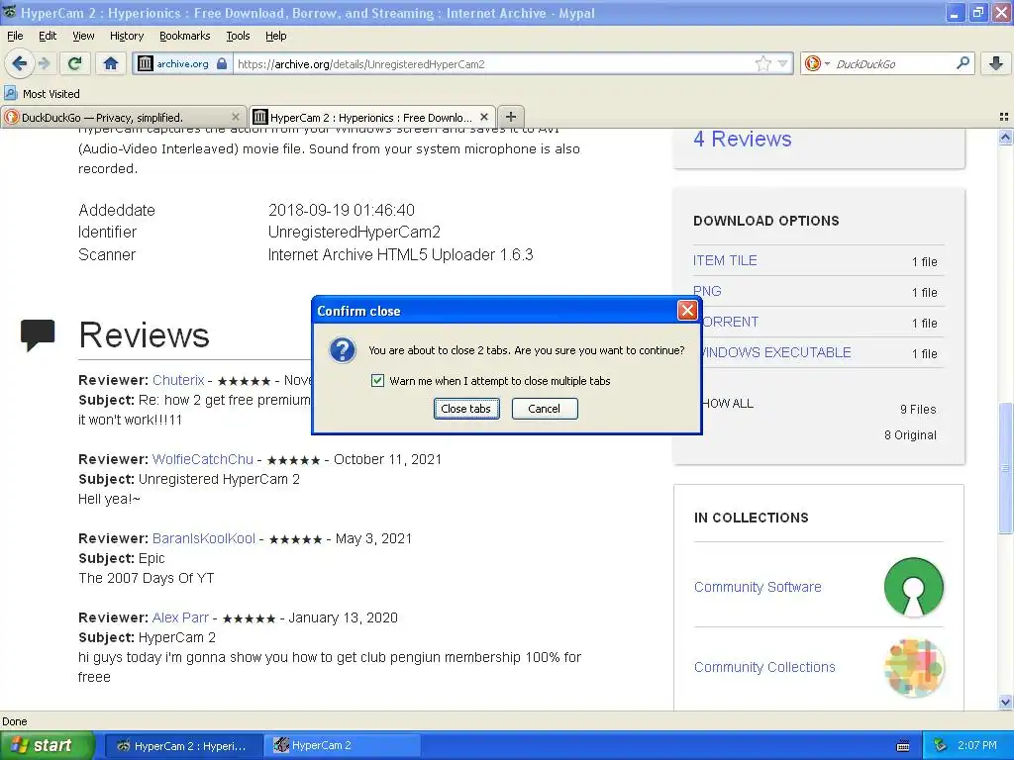Click the Addeddate value 2018-09-19 01:46:40
This screenshot has width=1014, height=760.
[342, 210]
